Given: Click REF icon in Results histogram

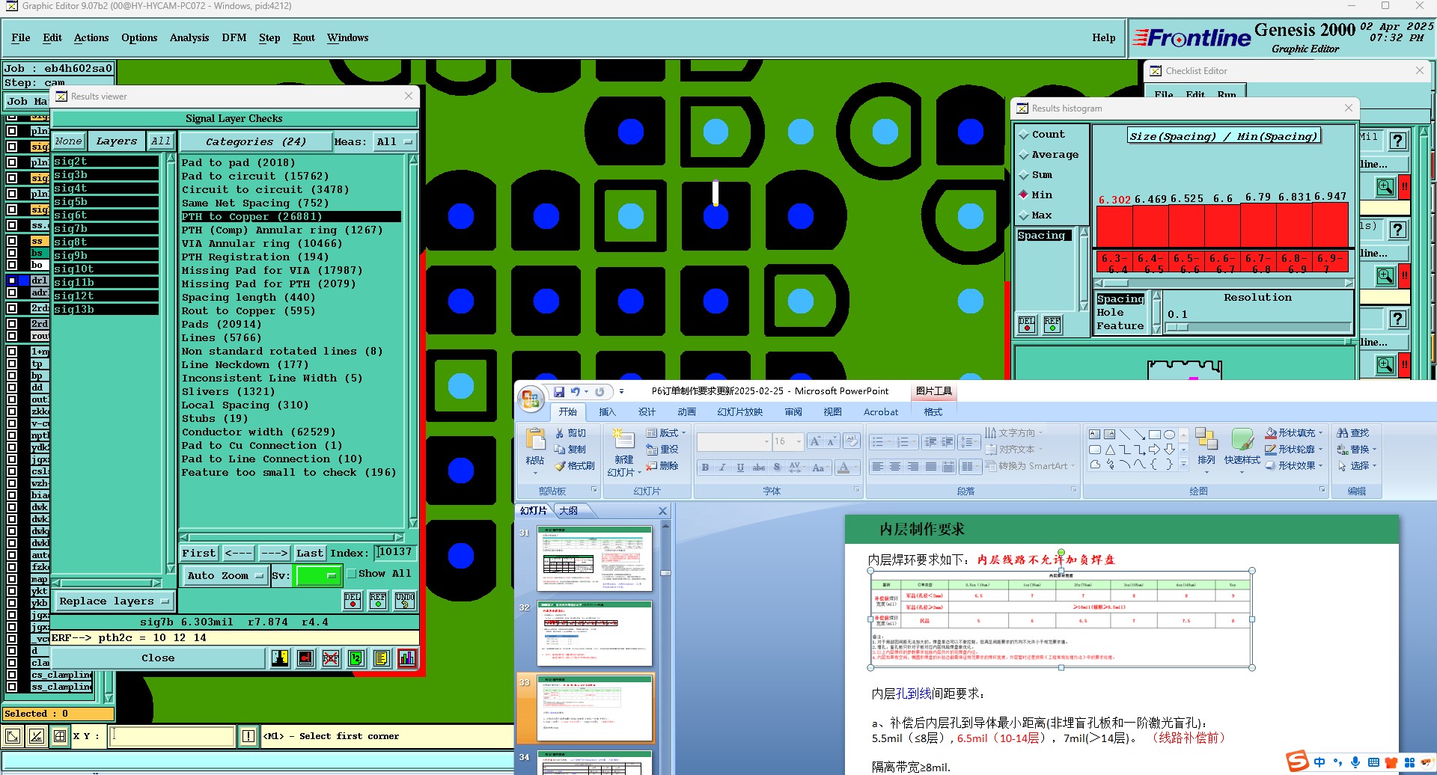Looking at the screenshot, I should [1052, 325].
